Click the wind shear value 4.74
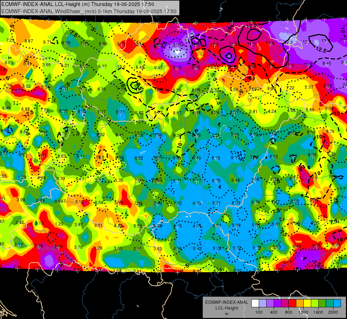This screenshot has height=319, width=347. pos(8,85)
